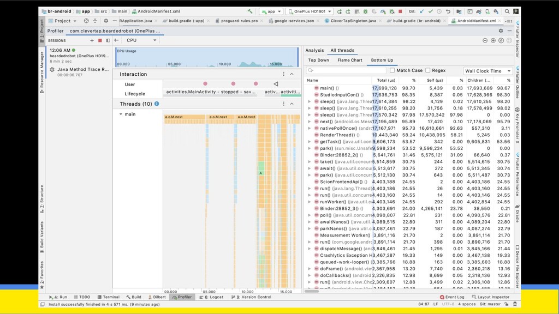
Task: Click the Profile app gauge icon
Action: click(x=383, y=11)
